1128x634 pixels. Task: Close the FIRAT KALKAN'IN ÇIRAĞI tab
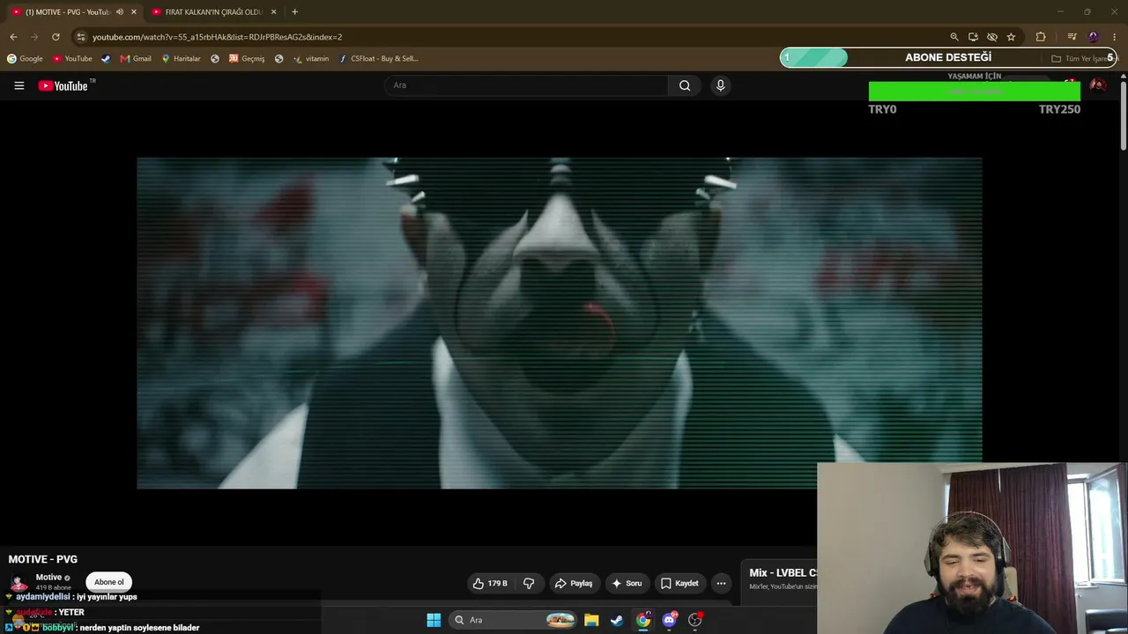273,12
